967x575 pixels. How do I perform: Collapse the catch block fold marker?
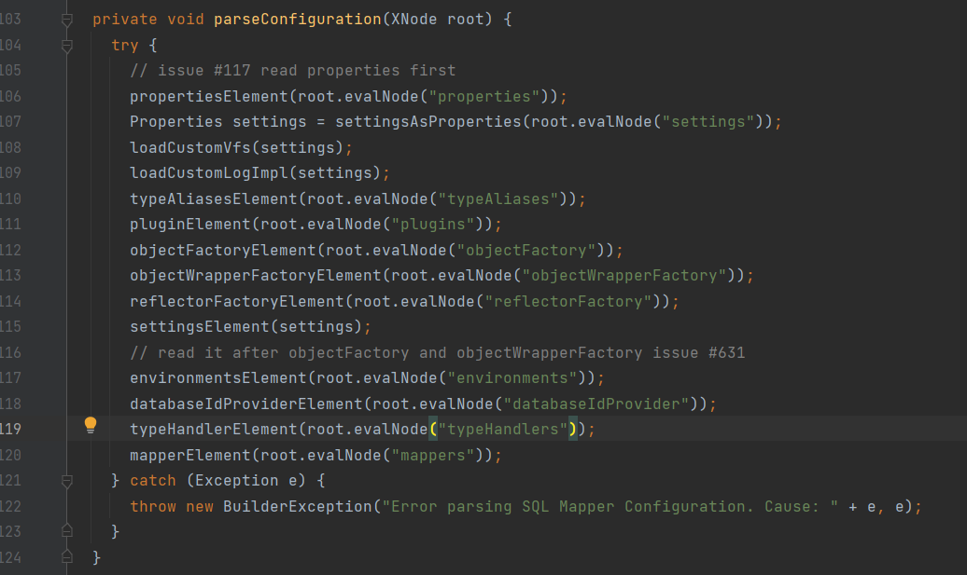click(x=67, y=482)
